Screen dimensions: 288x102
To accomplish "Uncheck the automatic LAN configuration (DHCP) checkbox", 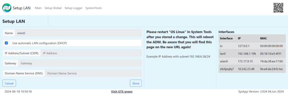I will click(6, 43).
